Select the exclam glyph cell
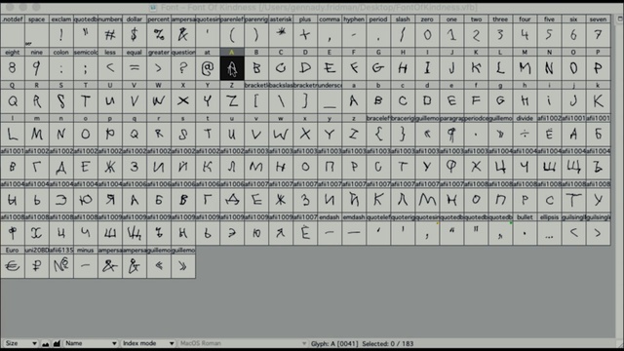624x351 pixels. (x=60, y=32)
